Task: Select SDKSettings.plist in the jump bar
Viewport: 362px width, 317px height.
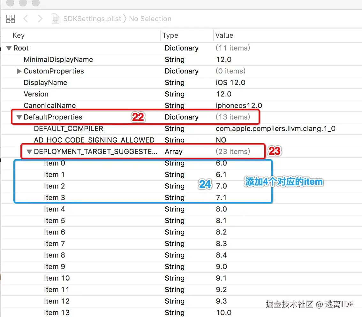Action: (x=92, y=19)
